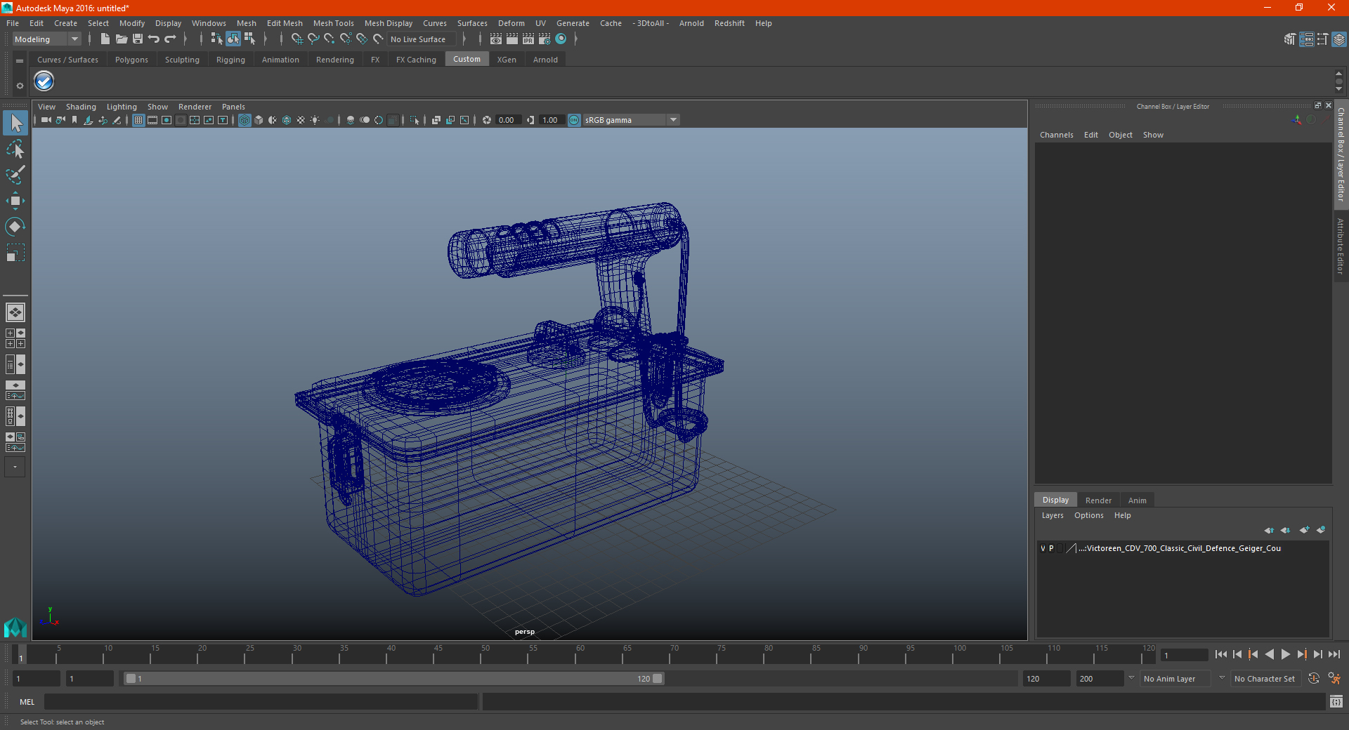Open the Mesh Tools menu
Viewport: 1349px width, 730px height.
tap(333, 23)
